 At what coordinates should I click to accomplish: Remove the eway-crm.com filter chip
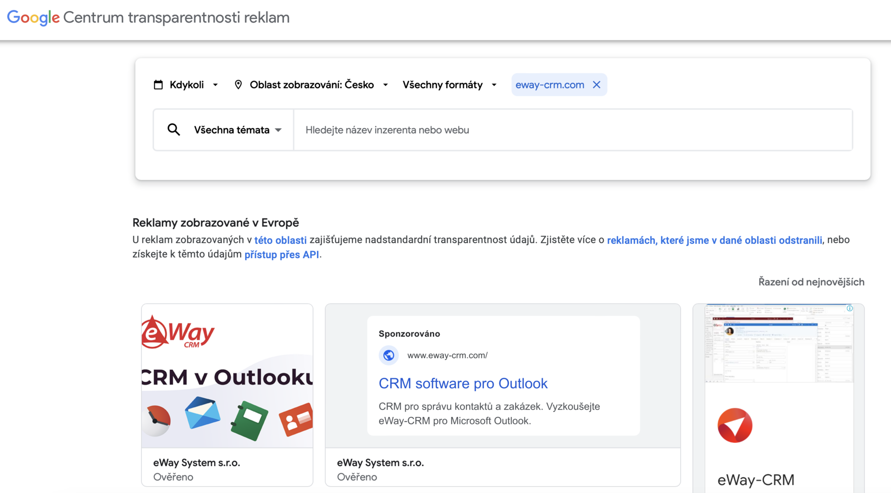click(596, 85)
